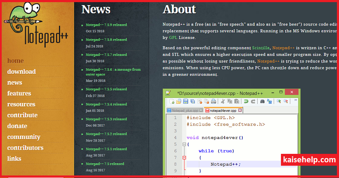
Task: Open the community page
Action: coord(24,137)
